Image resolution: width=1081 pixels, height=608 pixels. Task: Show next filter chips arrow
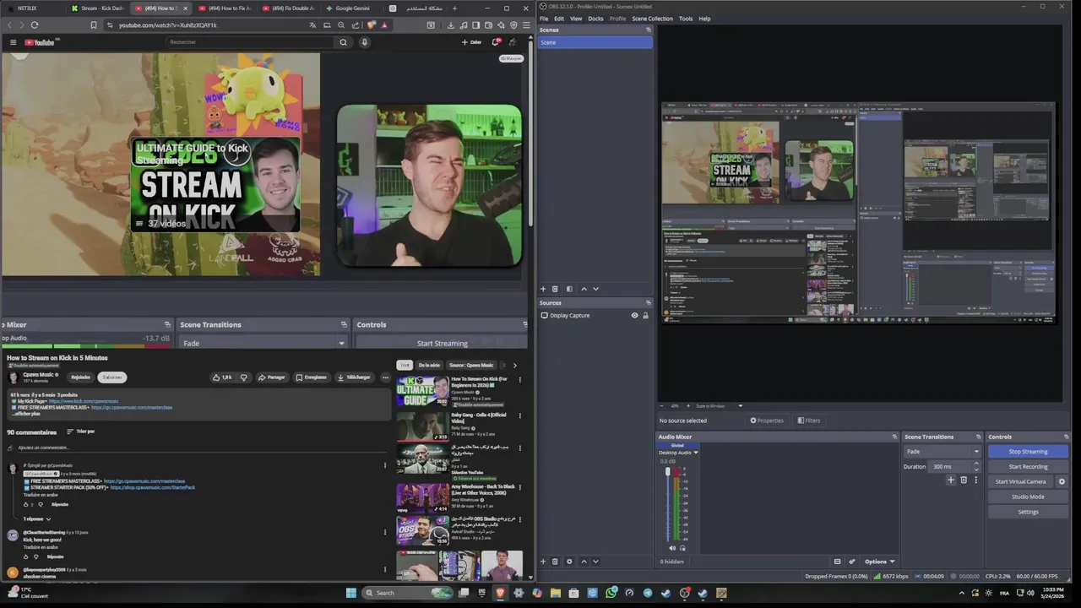[x=514, y=366]
